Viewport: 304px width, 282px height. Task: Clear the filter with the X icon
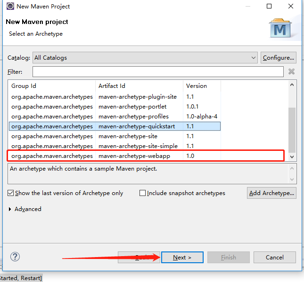click(x=291, y=71)
